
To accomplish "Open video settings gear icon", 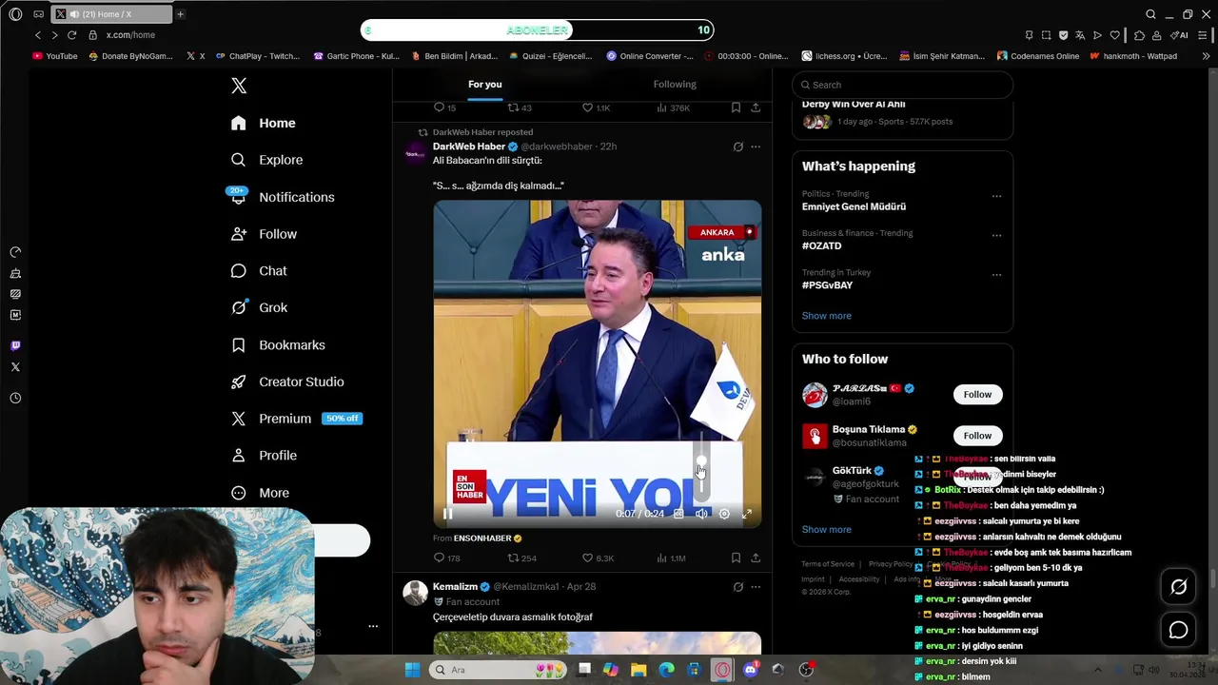I will [724, 514].
